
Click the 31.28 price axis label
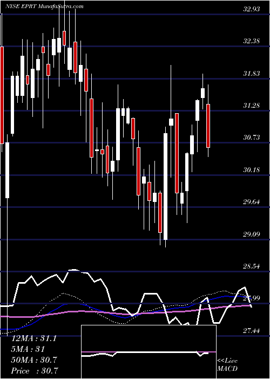coord(252,105)
